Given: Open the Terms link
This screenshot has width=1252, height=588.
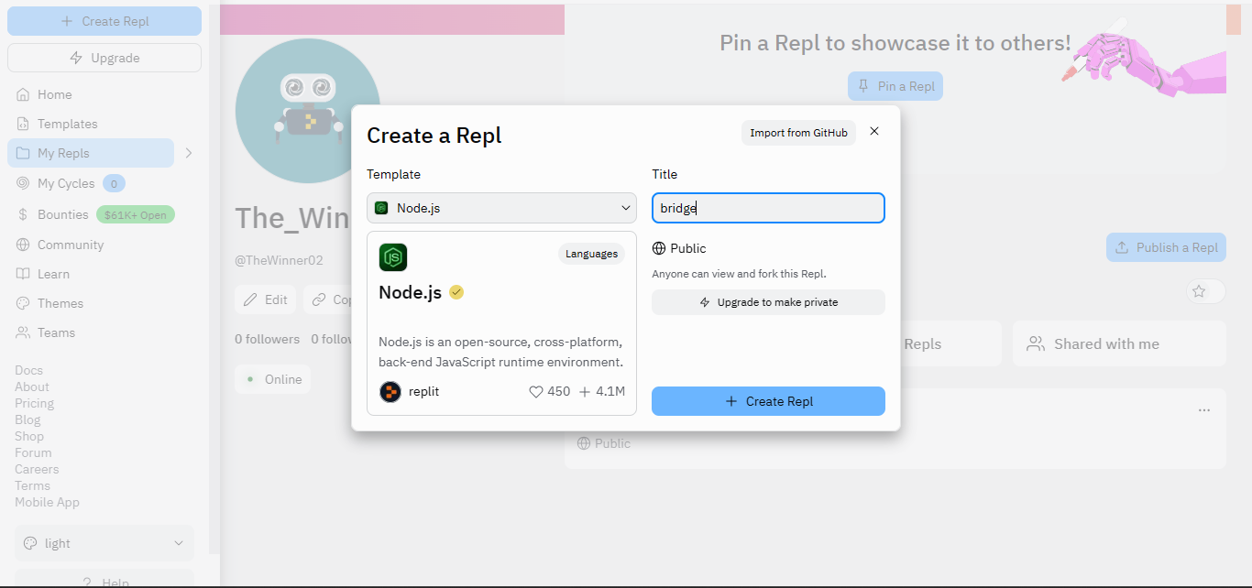Looking at the screenshot, I should [x=32, y=485].
